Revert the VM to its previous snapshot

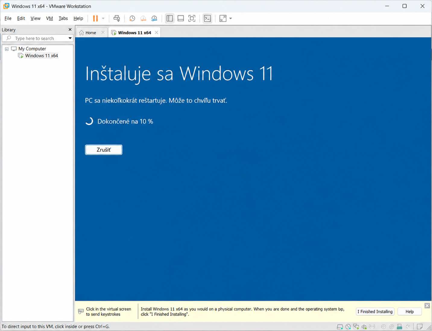[143, 18]
